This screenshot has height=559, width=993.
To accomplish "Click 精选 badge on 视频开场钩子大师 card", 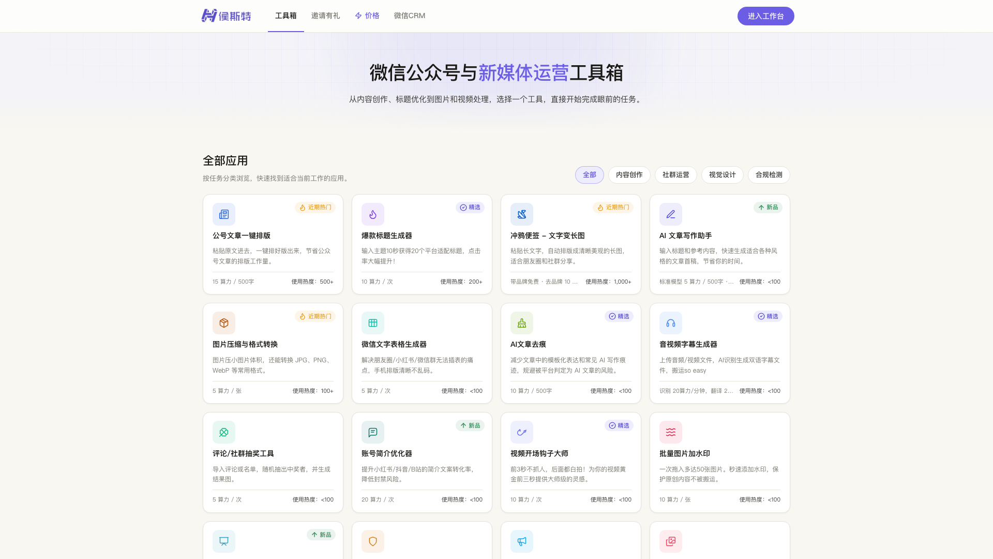I will click(x=619, y=425).
